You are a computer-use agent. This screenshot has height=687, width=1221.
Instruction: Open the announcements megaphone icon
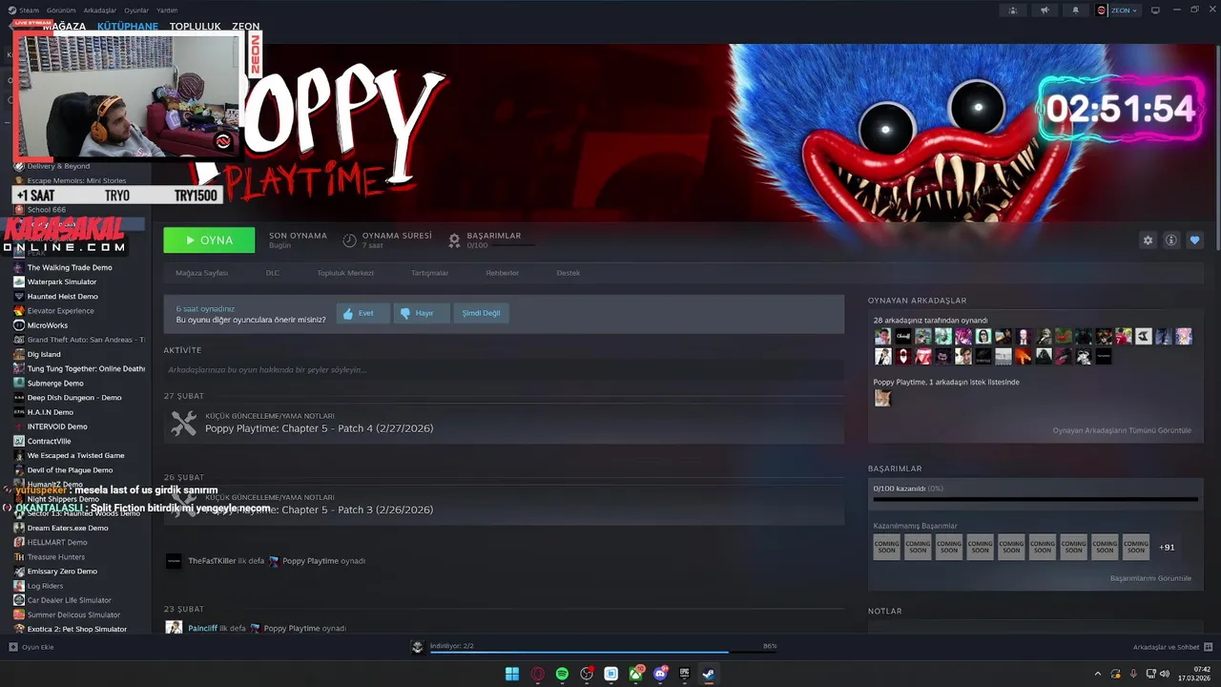point(1045,10)
